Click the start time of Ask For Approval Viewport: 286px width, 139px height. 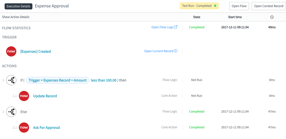tap(235, 127)
